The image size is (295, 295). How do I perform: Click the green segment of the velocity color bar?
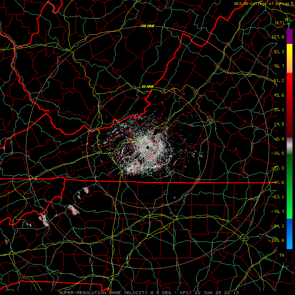click(x=289, y=186)
